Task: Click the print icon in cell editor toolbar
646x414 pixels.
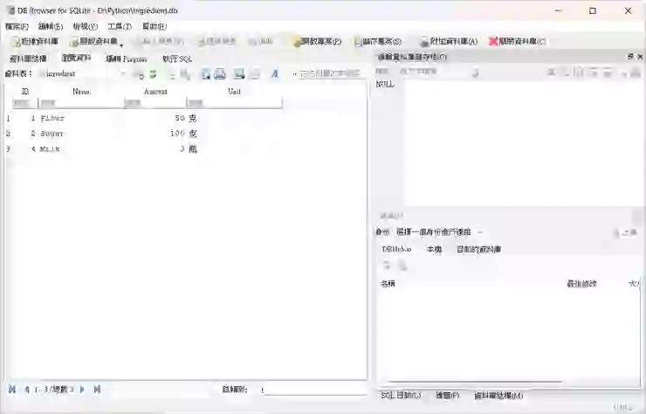Action: point(636,72)
